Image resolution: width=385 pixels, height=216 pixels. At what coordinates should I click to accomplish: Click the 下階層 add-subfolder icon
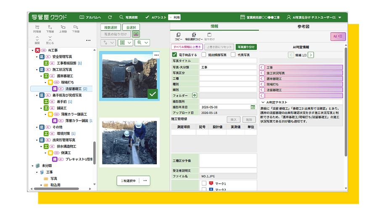tap(50, 27)
